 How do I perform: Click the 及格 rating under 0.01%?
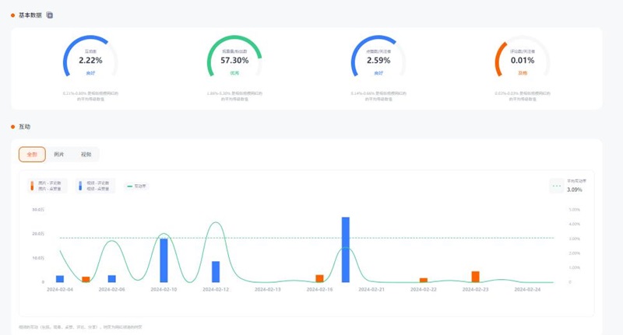pyautogui.click(x=522, y=73)
